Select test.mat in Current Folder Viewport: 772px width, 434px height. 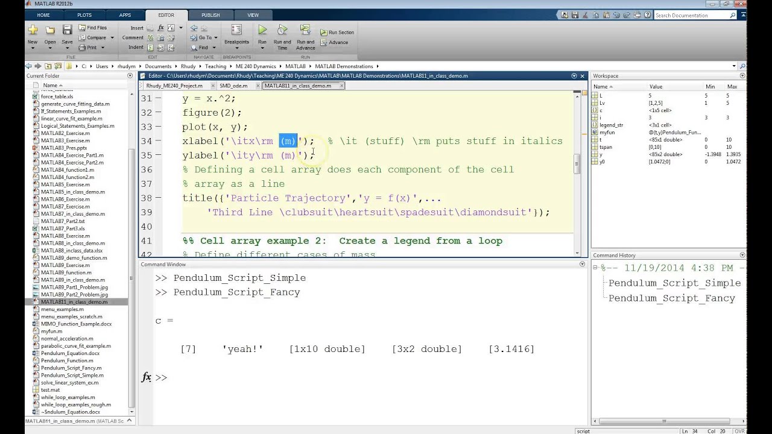[50, 390]
